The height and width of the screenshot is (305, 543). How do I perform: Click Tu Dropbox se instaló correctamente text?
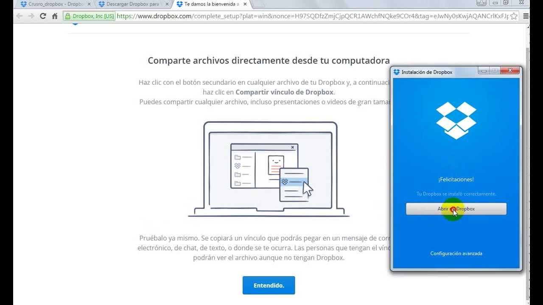[x=456, y=194]
